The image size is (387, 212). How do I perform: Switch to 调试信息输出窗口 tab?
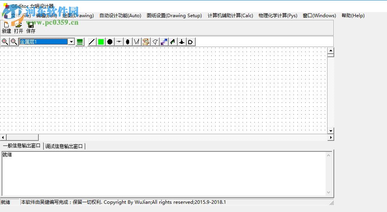coord(64,146)
